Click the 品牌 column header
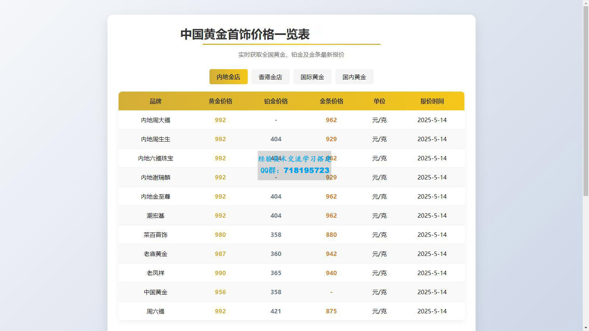The height and width of the screenshot is (331, 589). pos(155,101)
